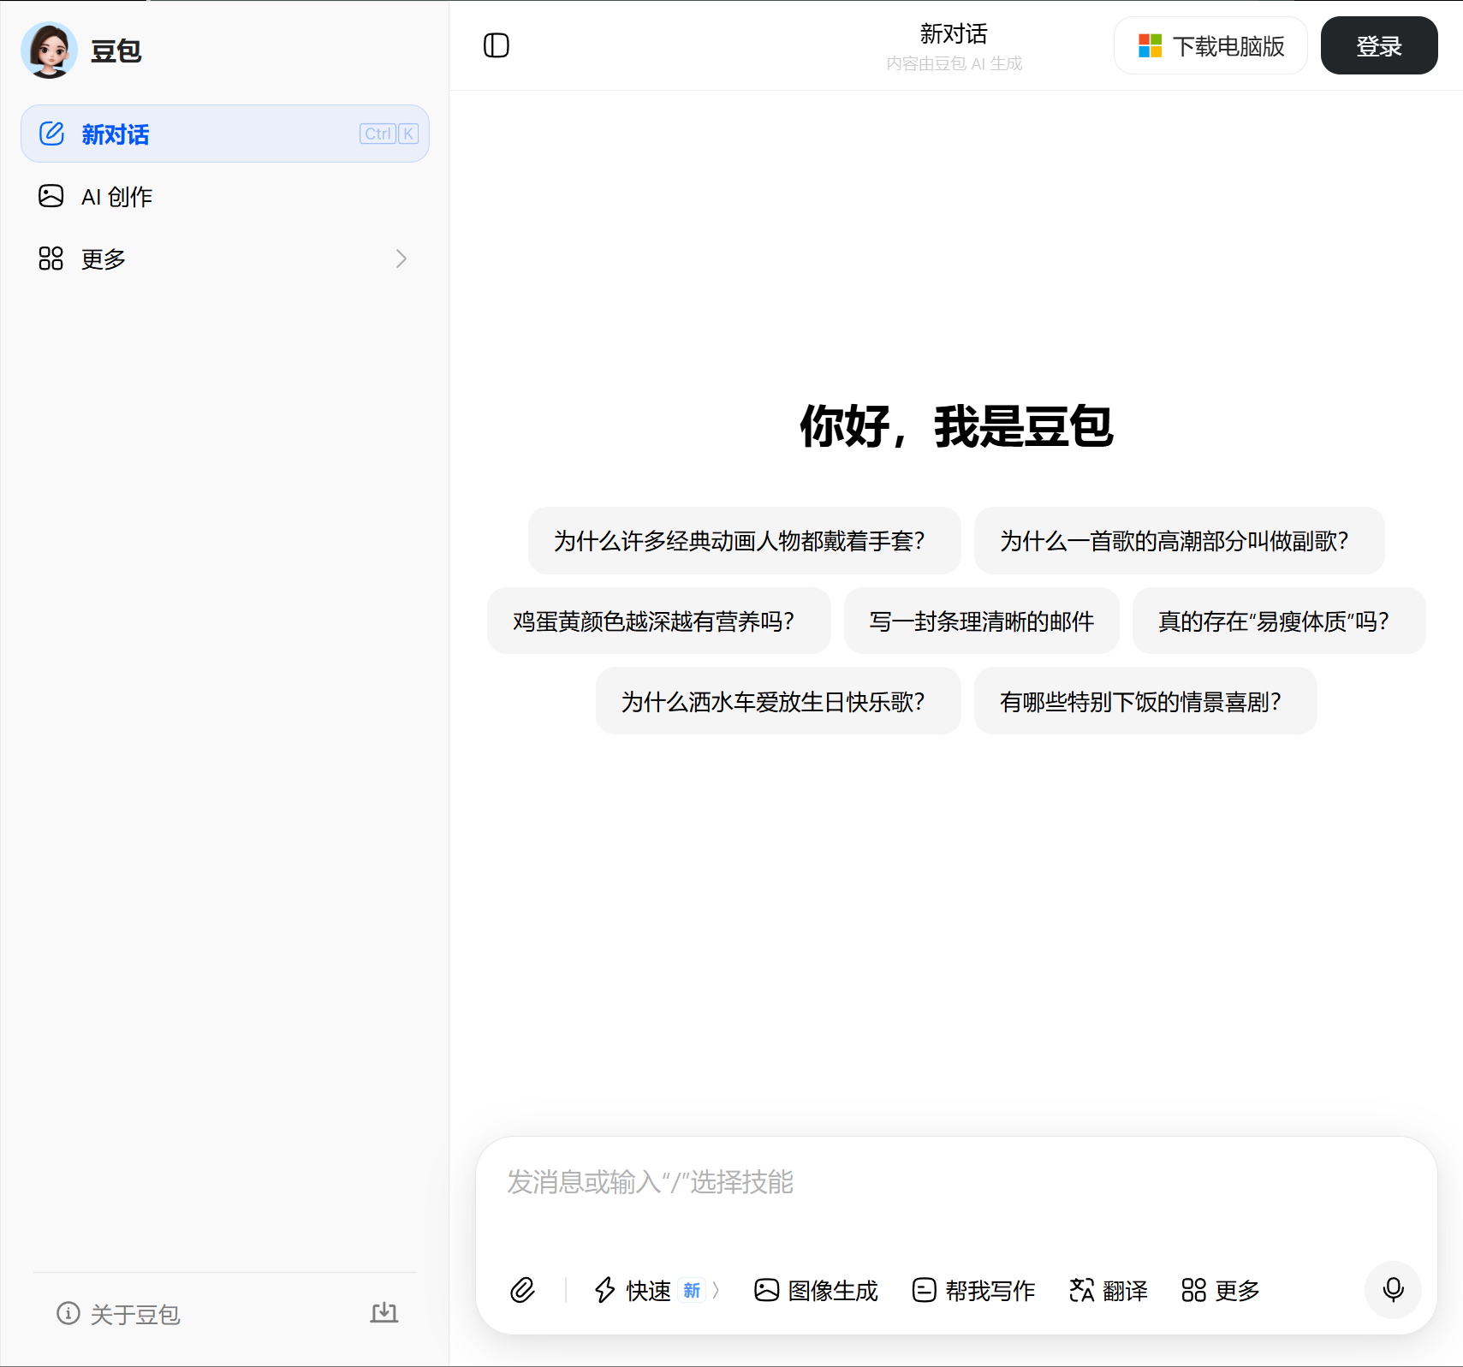Click the 下载电脑版 download button
Viewport: 1463px width, 1367px height.
[1210, 46]
